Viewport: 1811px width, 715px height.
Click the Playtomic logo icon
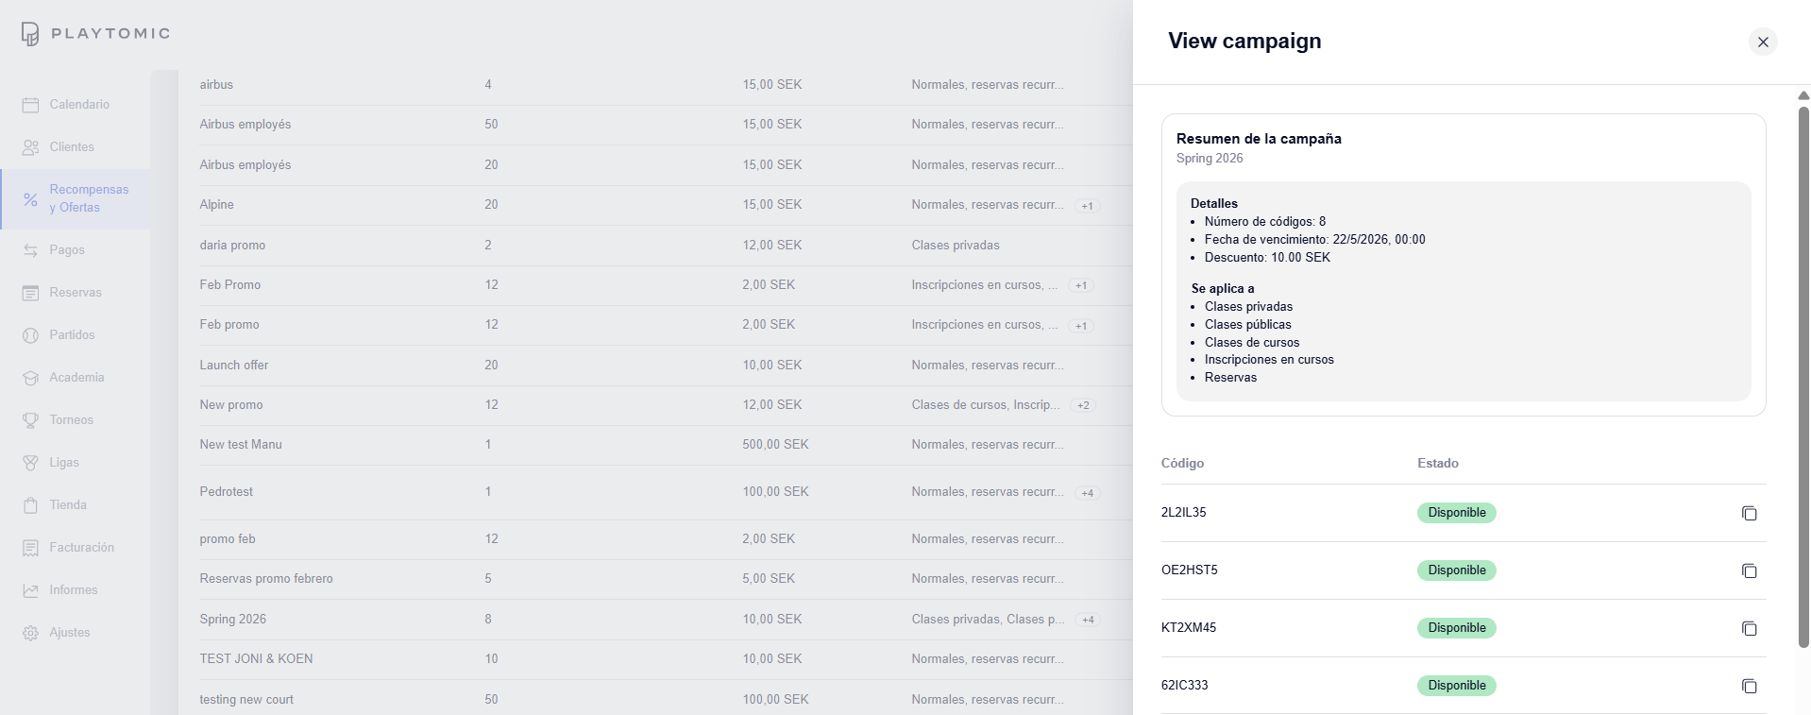(x=30, y=34)
